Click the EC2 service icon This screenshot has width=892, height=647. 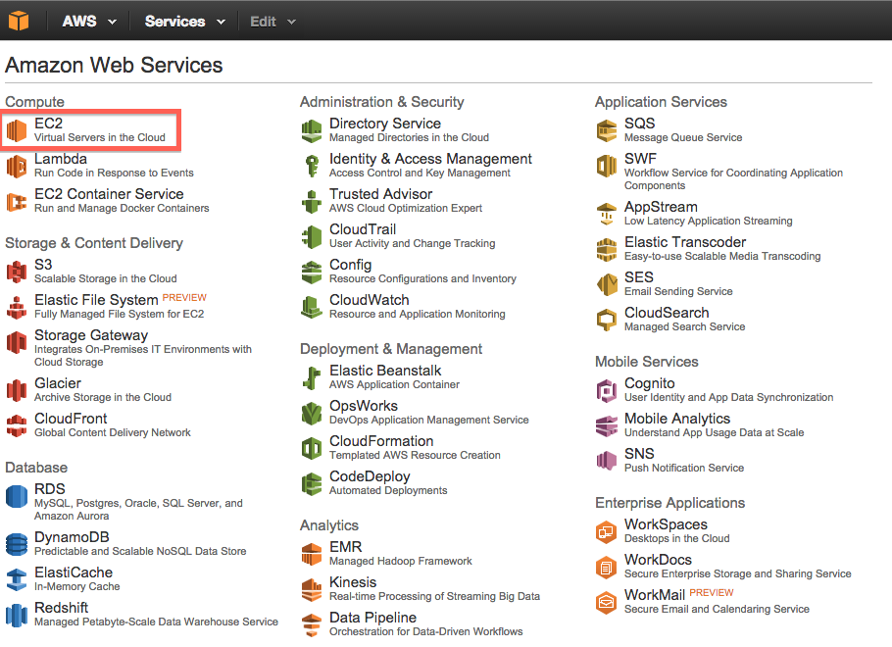[17, 130]
